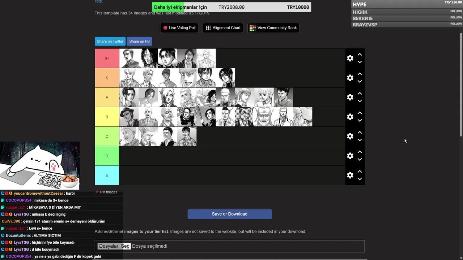Viewport: 463px width, 260px height.
Task: Click Dosyaları Seç file chooser
Action: [114, 246]
